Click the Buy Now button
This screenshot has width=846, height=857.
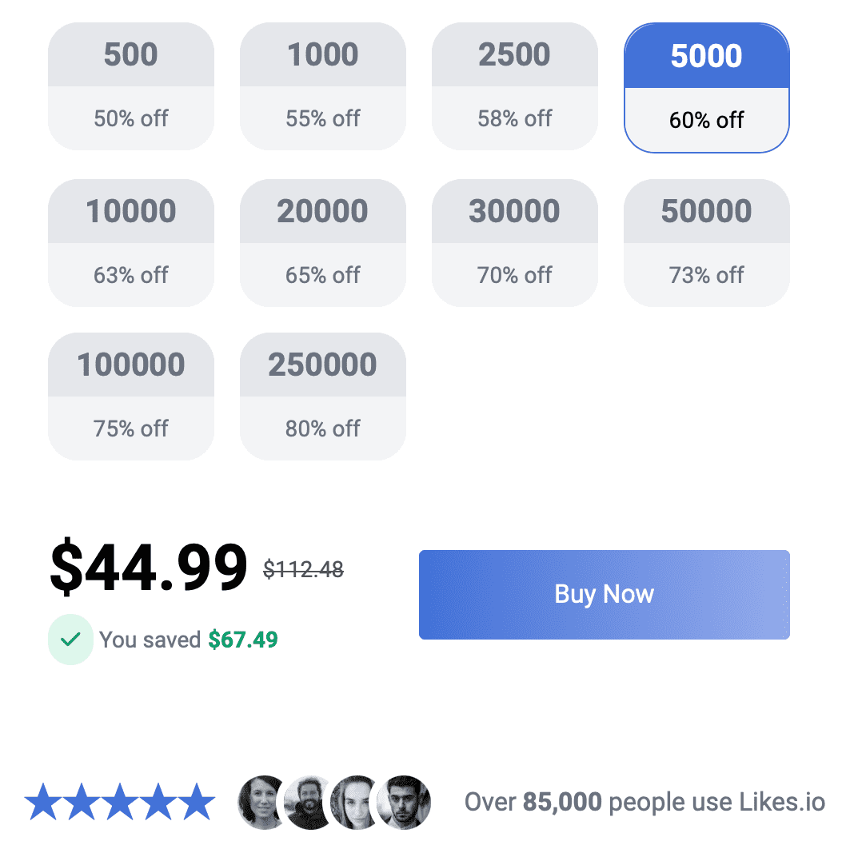(x=604, y=594)
